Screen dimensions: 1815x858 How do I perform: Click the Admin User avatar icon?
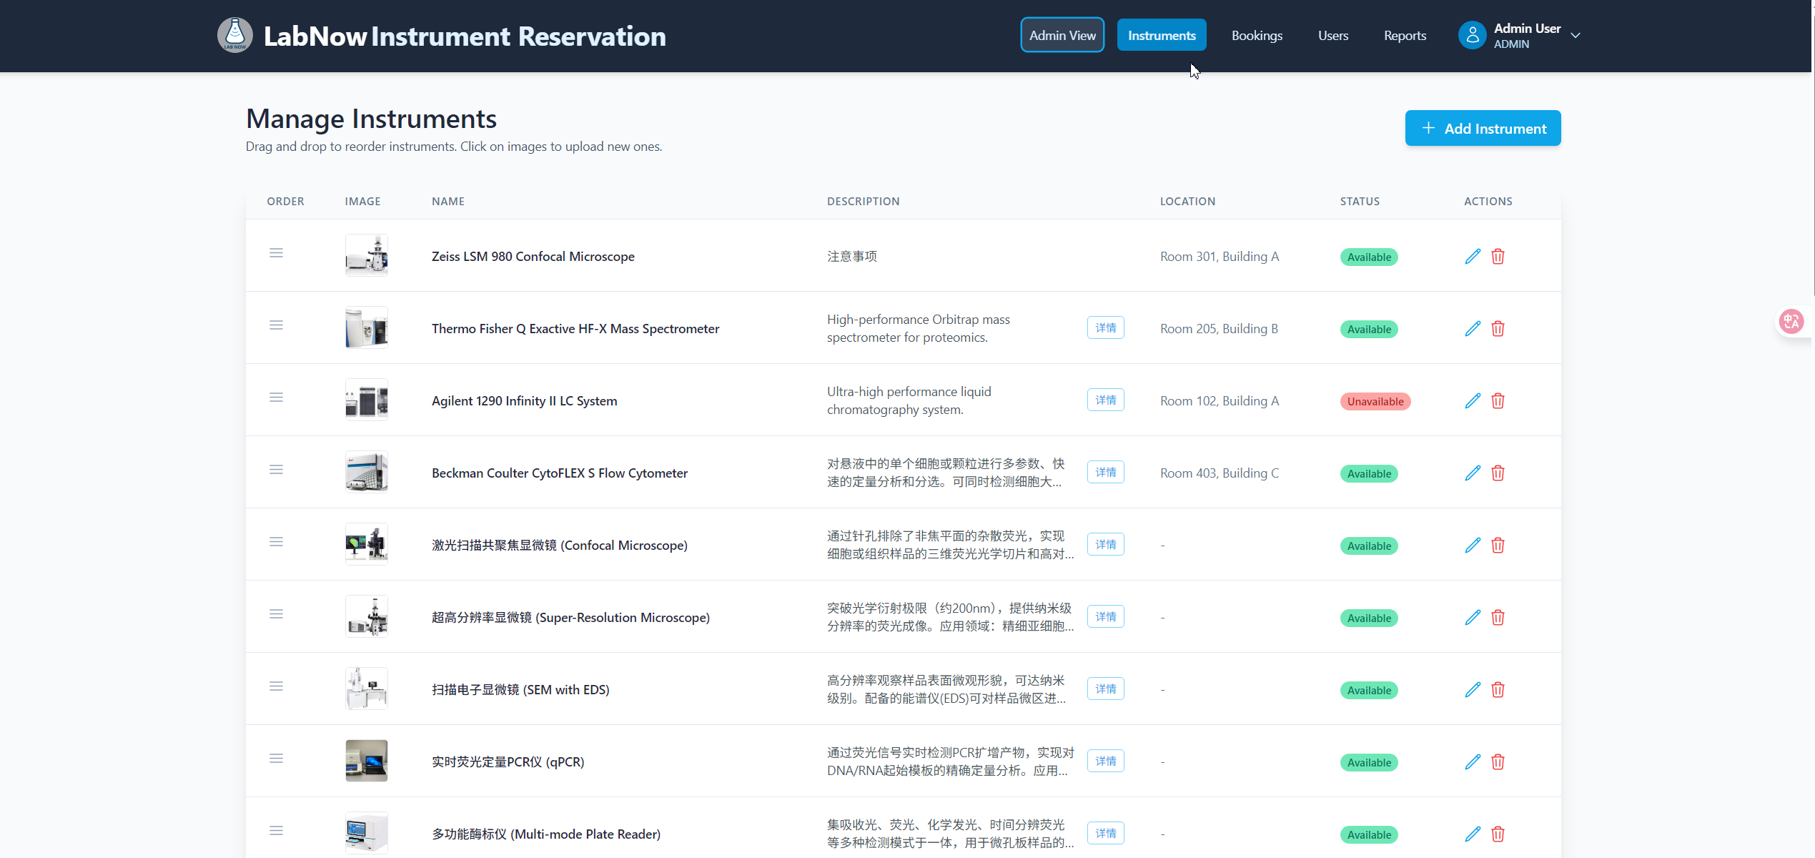click(x=1472, y=35)
